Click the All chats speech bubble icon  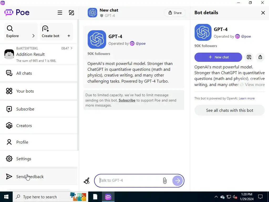9,73
